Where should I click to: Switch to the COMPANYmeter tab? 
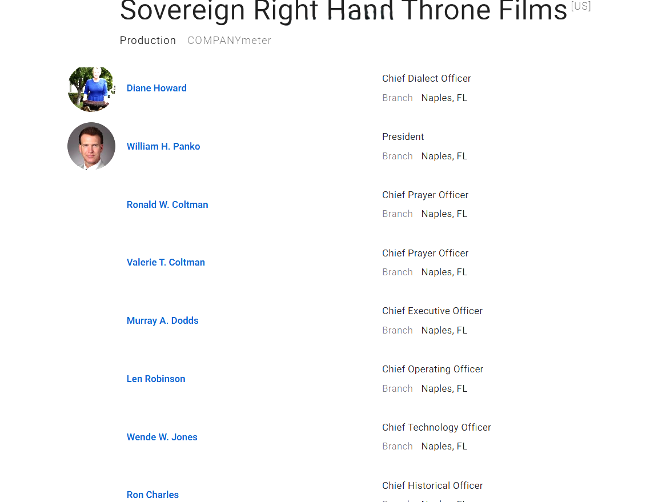click(x=229, y=40)
